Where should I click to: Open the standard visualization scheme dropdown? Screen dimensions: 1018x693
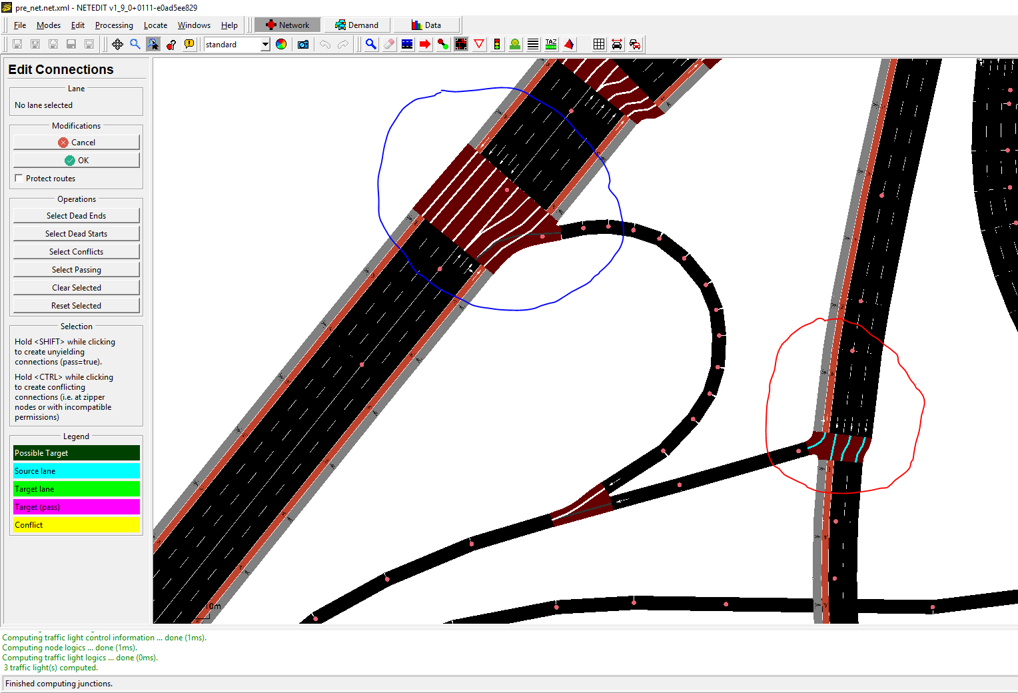point(264,45)
